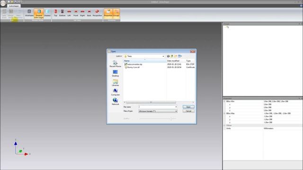Sort files by Name column

(144, 61)
